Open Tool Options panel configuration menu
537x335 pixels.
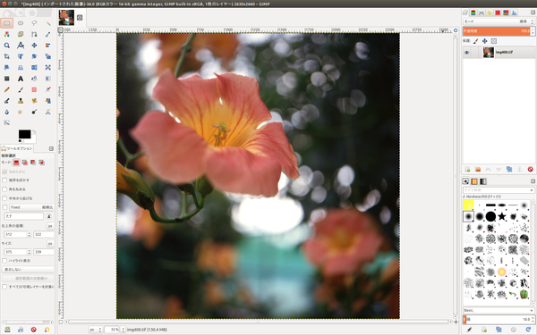pyautogui.click(x=51, y=148)
